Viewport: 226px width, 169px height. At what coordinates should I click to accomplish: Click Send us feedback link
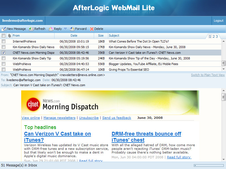coord(117,118)
